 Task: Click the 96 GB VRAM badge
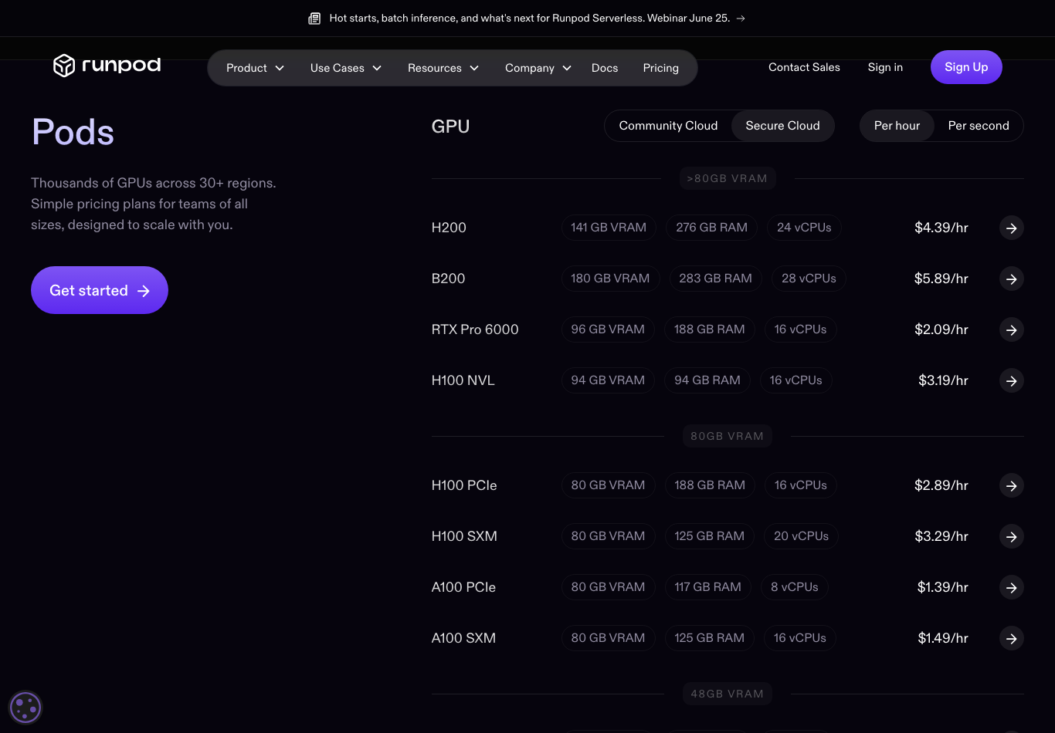[x=608, y=329]
